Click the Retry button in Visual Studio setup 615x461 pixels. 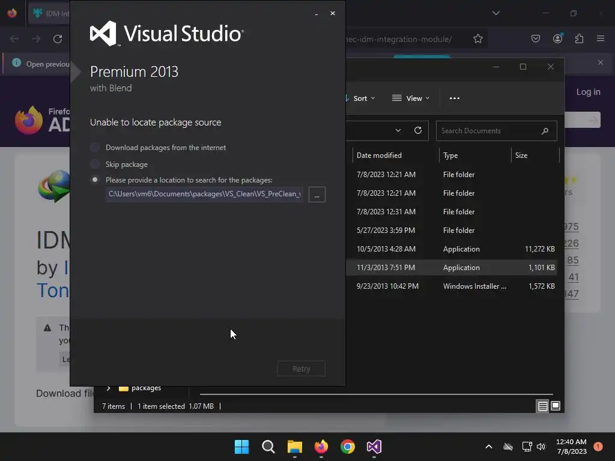coord(301,369)
